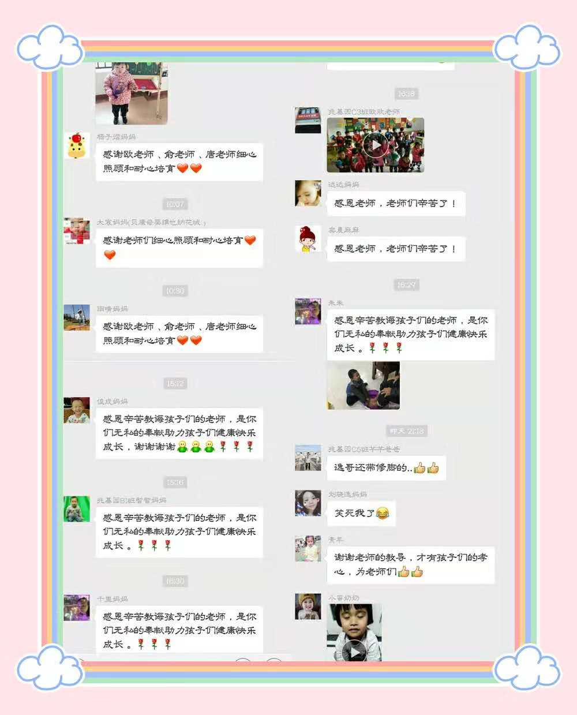577x715 pixels.
Task: Open the foot-washing photo thumbnail
Action: click(364, 386)
